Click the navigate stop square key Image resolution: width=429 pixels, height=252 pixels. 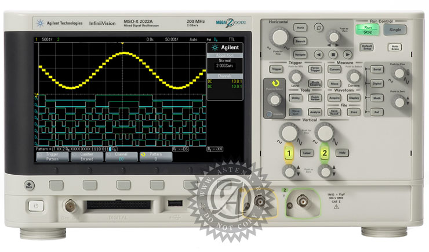click(333, 55)
